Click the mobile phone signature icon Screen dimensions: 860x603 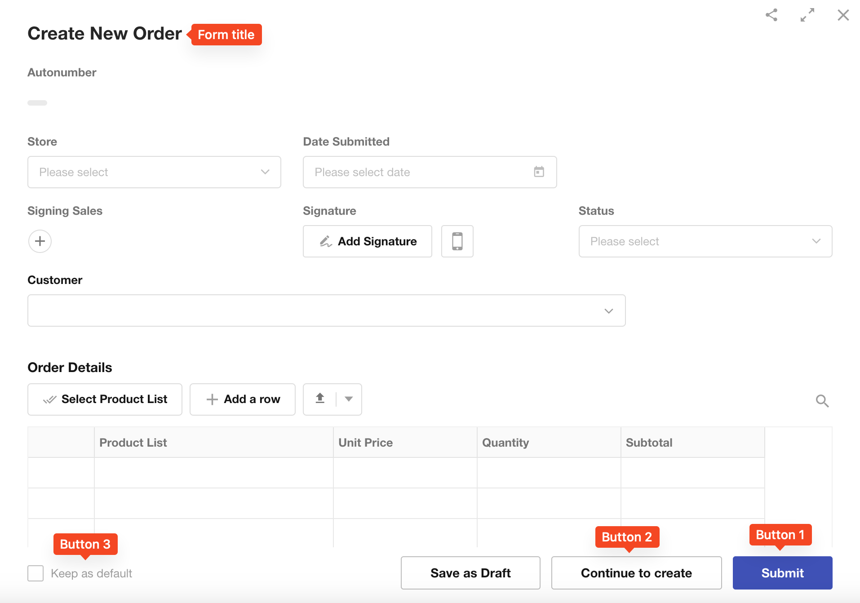(457, 241)
